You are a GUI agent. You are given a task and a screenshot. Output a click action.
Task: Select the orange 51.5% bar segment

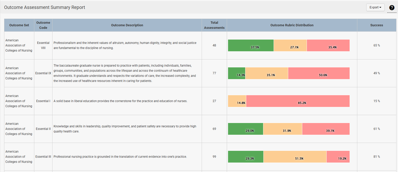coord(295,157)
